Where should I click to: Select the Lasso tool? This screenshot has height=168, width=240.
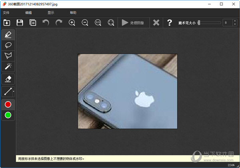(x=8, y=45)
